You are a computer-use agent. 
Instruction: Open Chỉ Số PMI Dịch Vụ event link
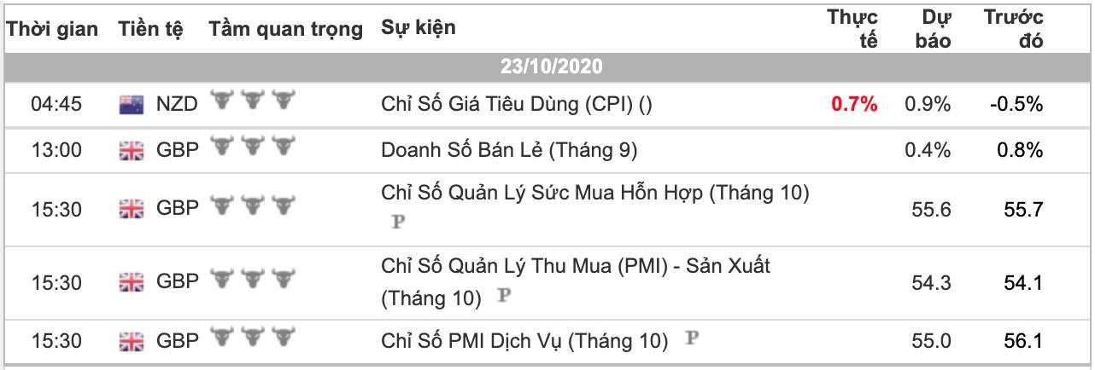pos(524,342)
